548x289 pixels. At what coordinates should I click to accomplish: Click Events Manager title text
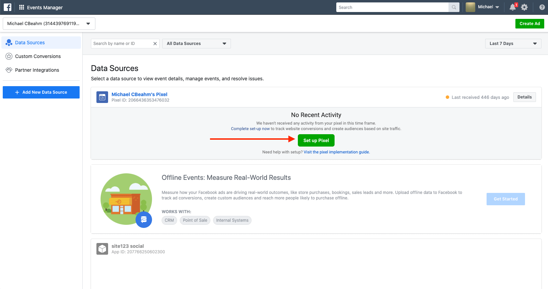[x=45, y=8]
